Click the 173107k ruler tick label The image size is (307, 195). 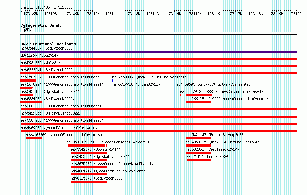(x=31, y=14)
